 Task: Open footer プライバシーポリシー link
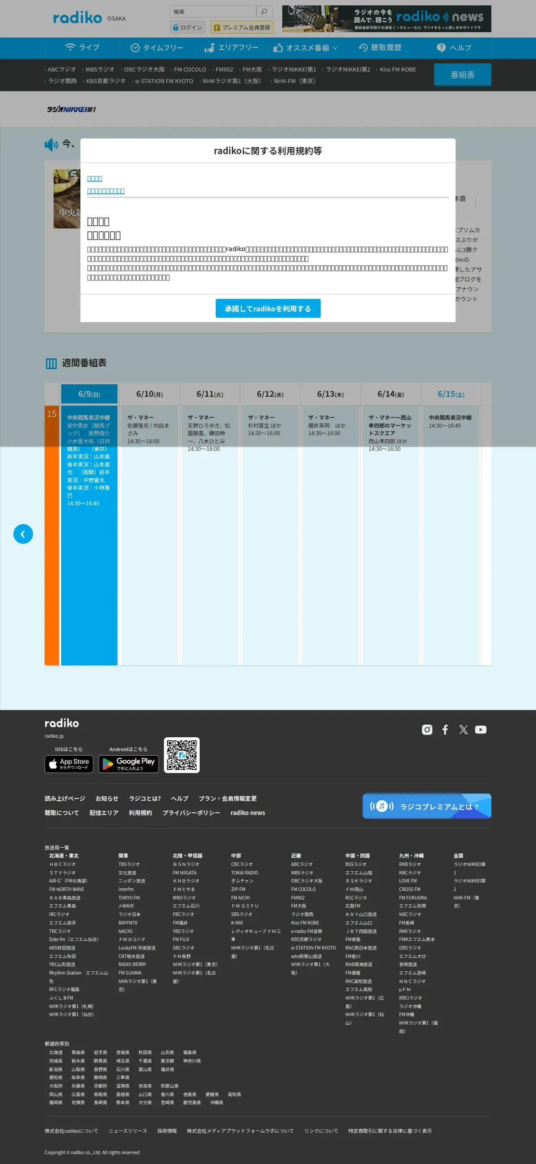pos(191,813)
